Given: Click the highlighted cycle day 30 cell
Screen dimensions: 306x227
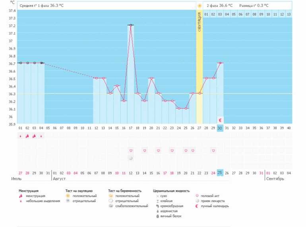Looking at the screenshot, I should 220,128.
